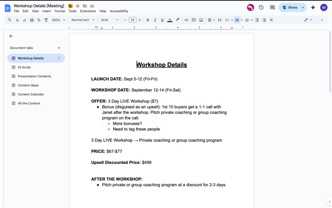Viewport: 332px width, 208px height.
Task: Open the zoom 100% dropdown
Action: coord(59,20)
